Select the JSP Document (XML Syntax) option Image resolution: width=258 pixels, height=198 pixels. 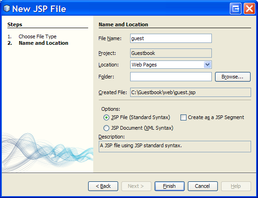(x=106, y=128)
